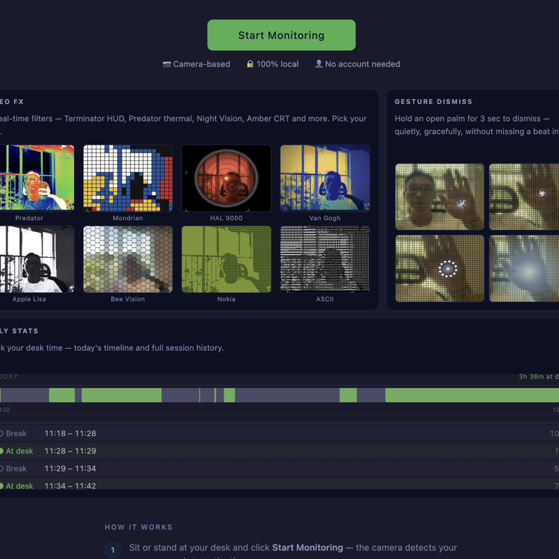Open gesture image with dotted ring icon

(x=440, y=268)
